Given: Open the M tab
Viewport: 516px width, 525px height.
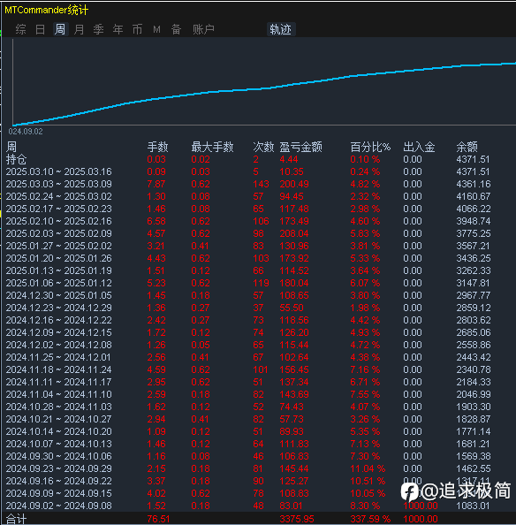Looking at the screenshot, I should [x=156, y=29].
